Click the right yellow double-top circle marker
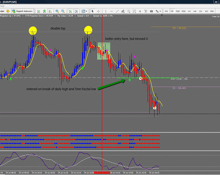220x175 pixels. [88, 30]
